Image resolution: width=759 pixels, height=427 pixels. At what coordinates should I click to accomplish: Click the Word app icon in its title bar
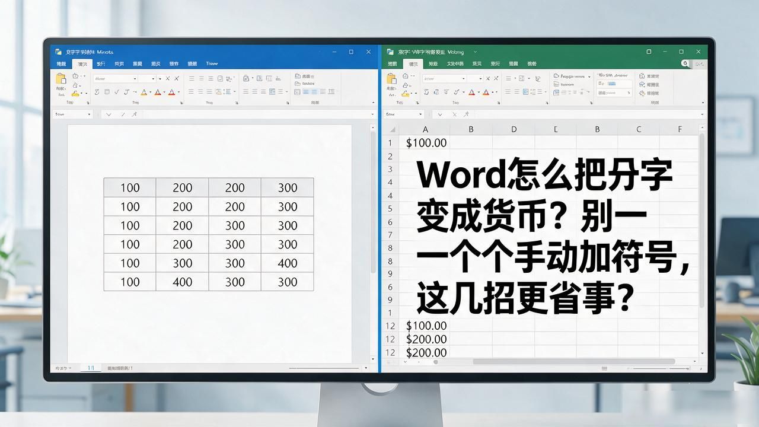[58, 52]
